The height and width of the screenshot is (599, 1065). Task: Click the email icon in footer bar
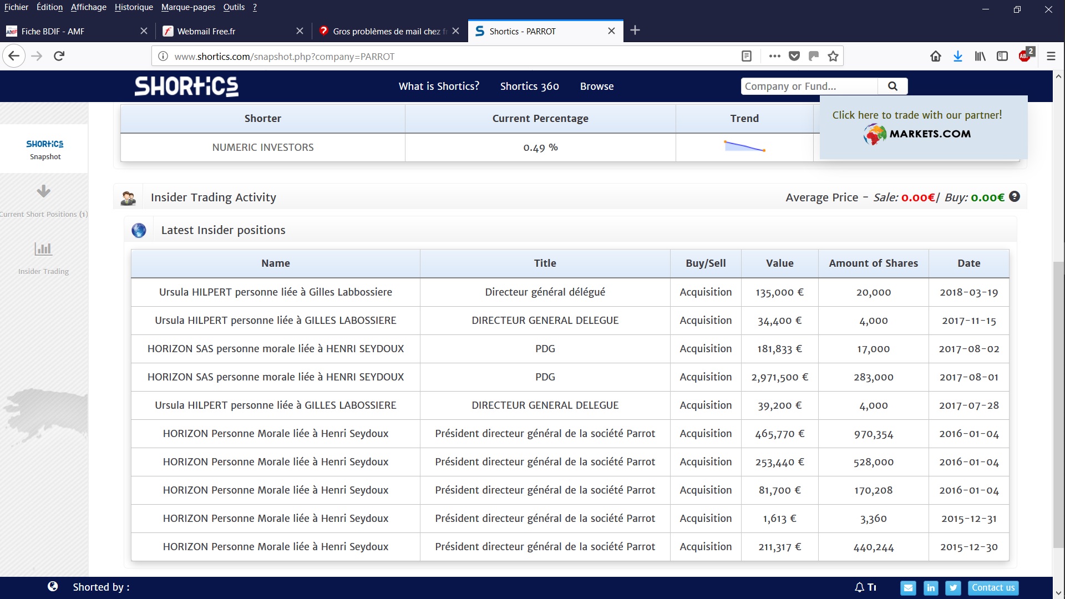[908, 588]
